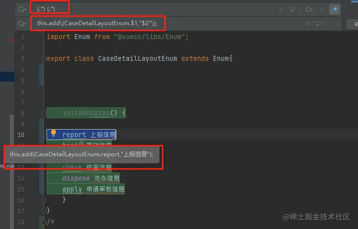Click the extends keyword on line 3
Viewport: 358px width, 229px height.
click(195, 59)
